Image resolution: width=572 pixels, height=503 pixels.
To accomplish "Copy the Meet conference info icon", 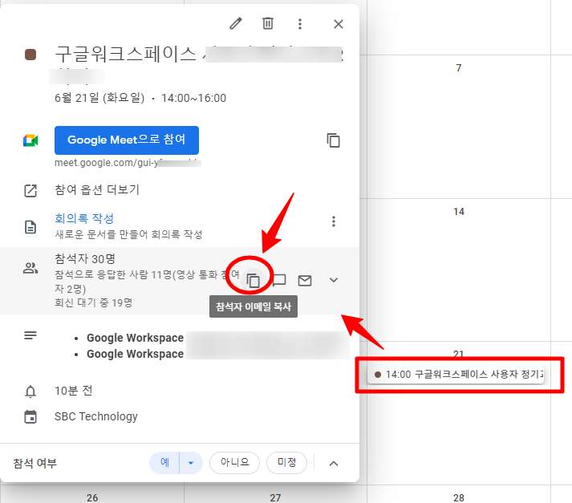I will (334, 140).
